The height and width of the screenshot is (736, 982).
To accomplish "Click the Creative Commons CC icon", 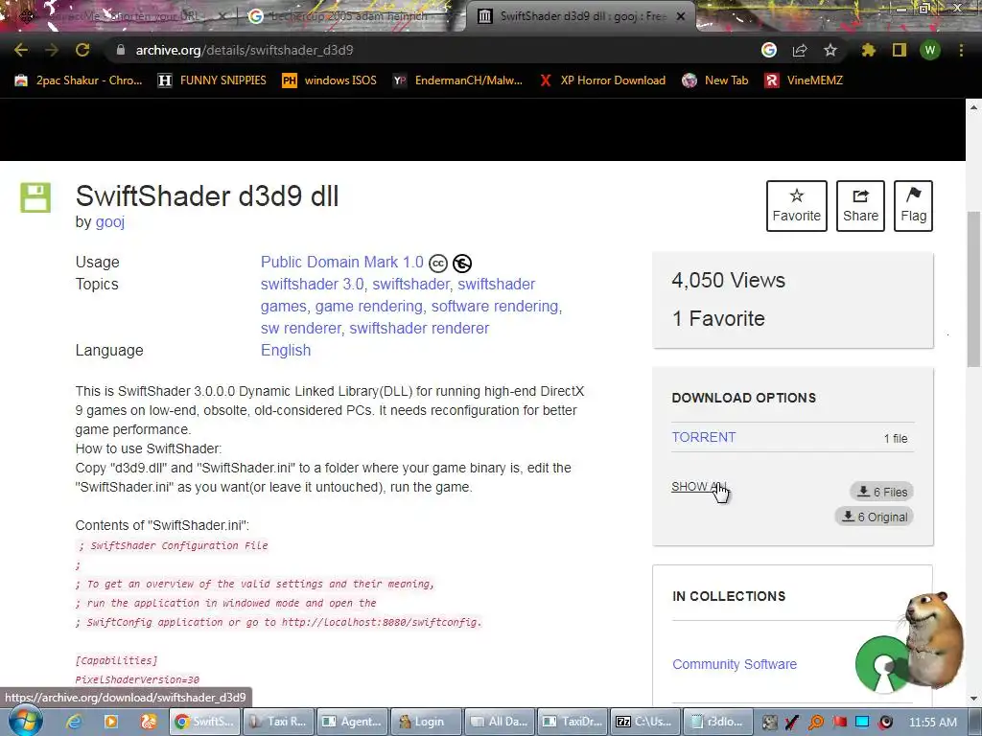I will pos(438,264).
